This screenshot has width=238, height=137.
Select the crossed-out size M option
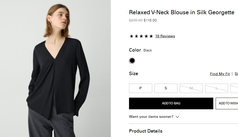click(x=191, y=88)
